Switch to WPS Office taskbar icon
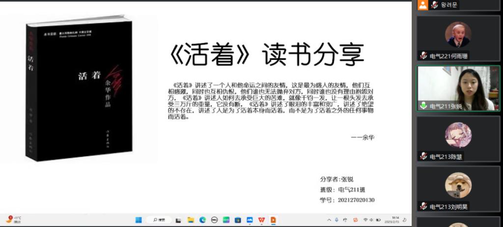The height and width of the screenshot is (227, 503). coord(261,220)
